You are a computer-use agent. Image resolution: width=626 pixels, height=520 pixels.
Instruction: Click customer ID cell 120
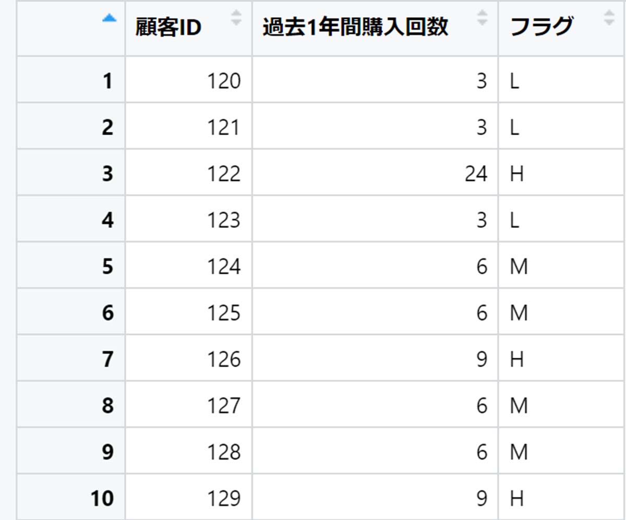pyautogui.click(x=188, y=80)
